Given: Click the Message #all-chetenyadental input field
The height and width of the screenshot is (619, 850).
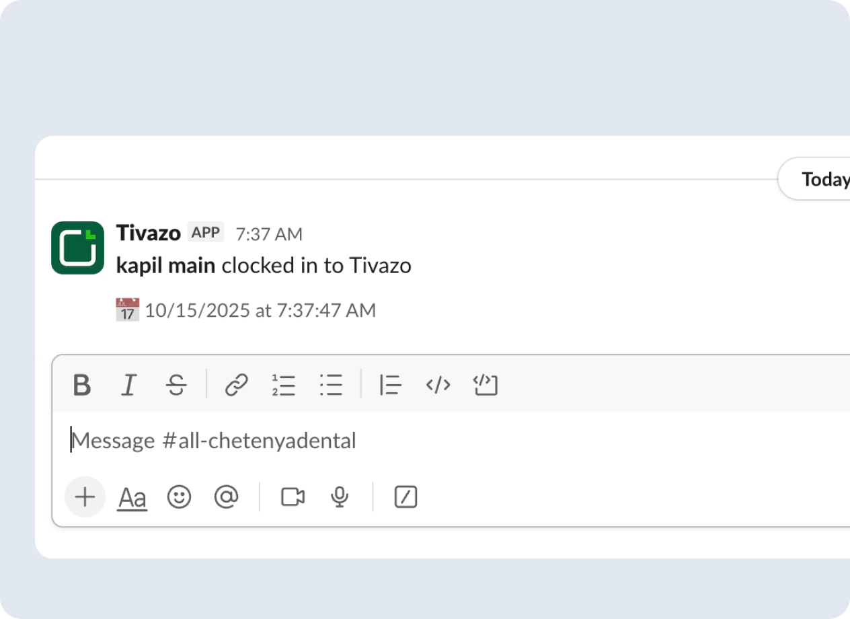Looking at the screenshot, I should (x=403, y=441).
